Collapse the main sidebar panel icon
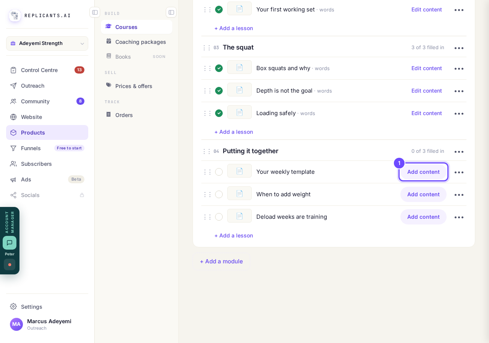This screenshot has width=489, height=343. 95,12
